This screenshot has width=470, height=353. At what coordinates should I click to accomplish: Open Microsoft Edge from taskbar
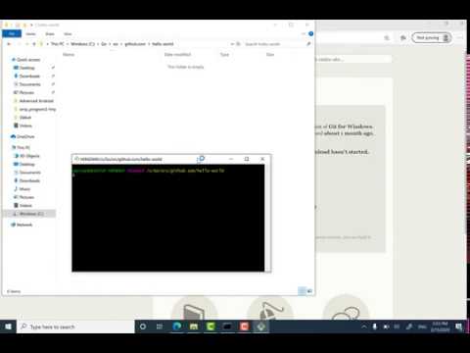(x=177, y=327)
